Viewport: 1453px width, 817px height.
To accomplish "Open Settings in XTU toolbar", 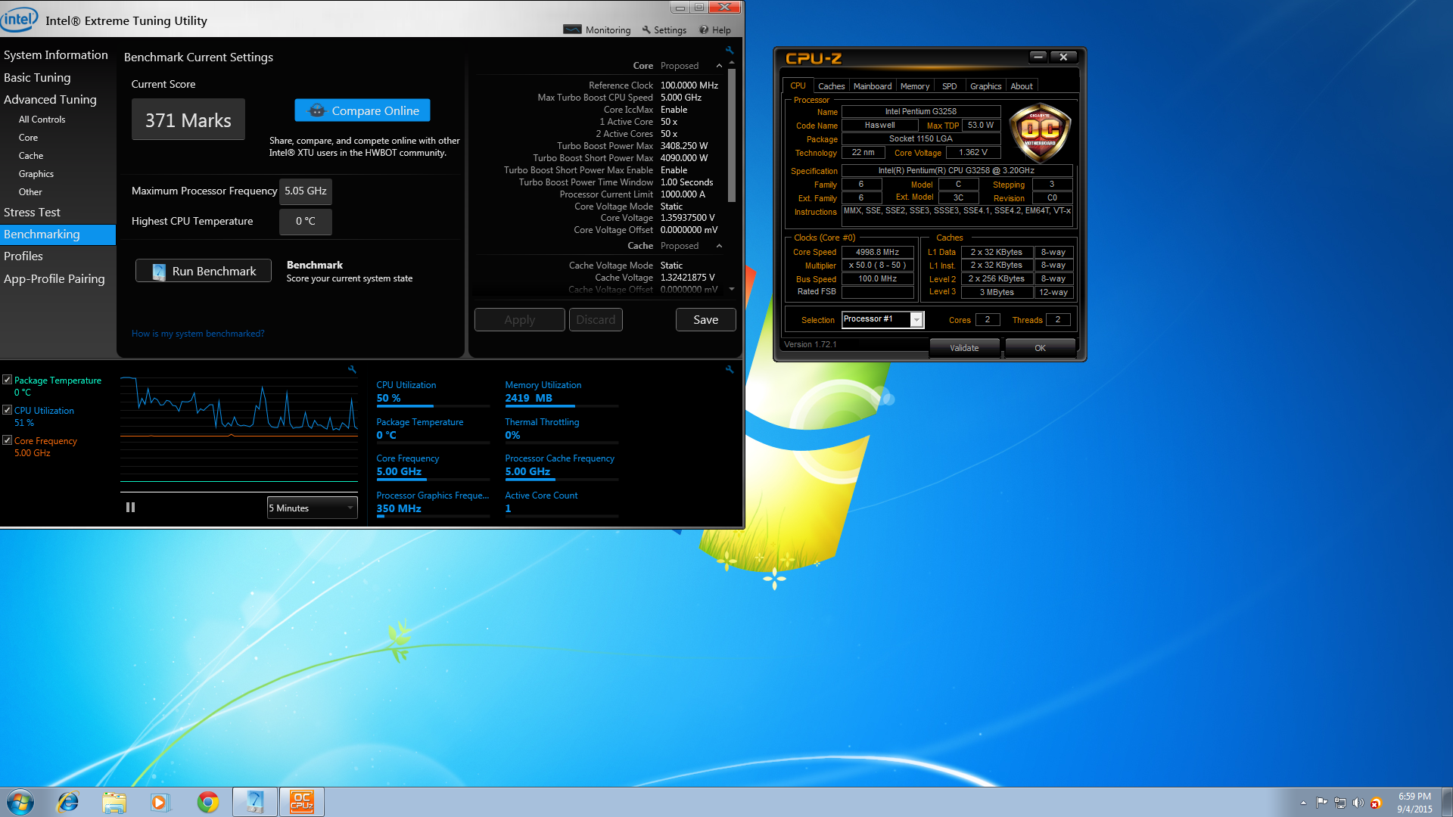I will coord(664,30).
